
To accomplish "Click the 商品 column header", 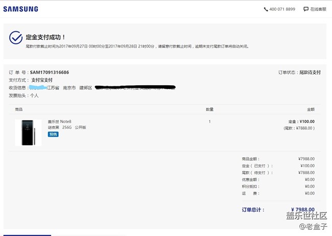I will tap(18, 109).
